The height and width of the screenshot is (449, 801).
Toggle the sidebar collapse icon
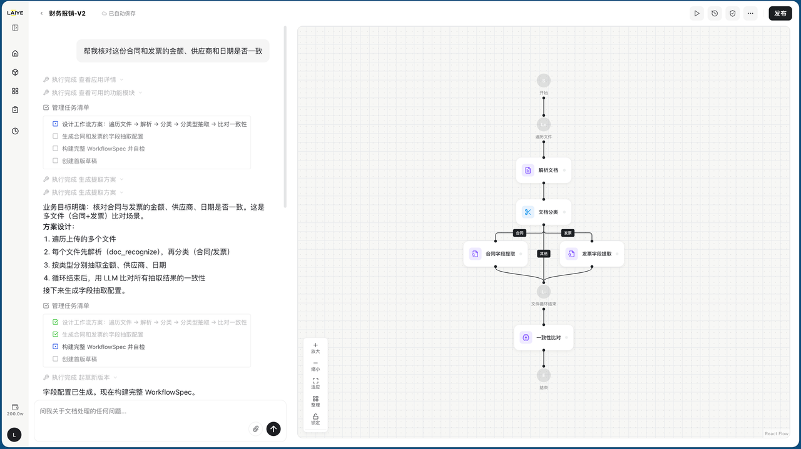click(15, 27)
